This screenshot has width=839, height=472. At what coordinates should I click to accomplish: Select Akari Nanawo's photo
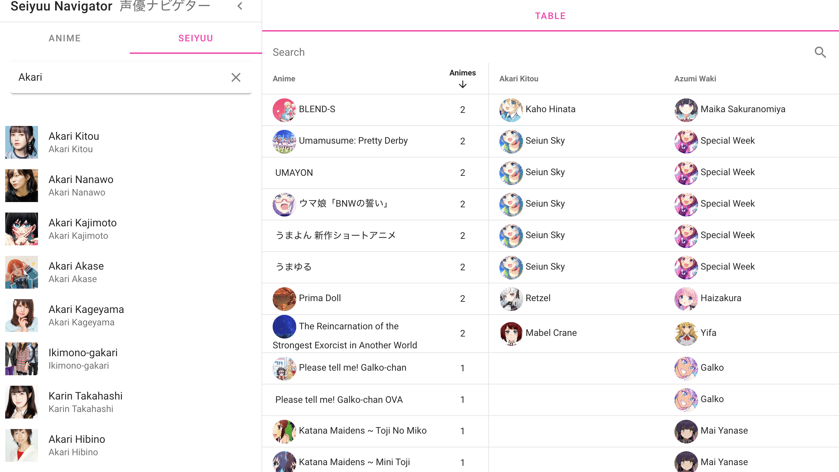pyautogui.click(x=22, y=186)
